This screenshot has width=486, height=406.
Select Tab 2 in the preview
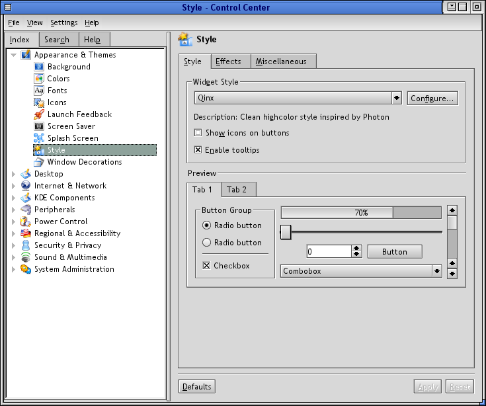239,189
